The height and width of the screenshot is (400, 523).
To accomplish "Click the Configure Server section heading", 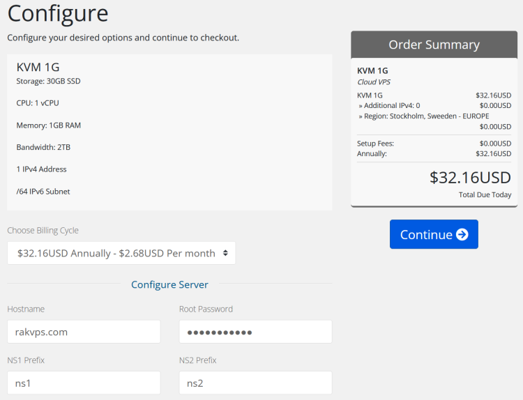I will [169, 284].
